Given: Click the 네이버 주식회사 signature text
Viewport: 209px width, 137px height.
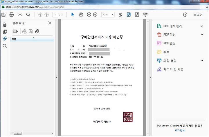Looking at the screenshot, I should click(x=102, y=122).
